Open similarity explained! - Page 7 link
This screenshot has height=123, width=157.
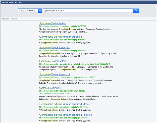pyautogui.click(x=65, y=104)
